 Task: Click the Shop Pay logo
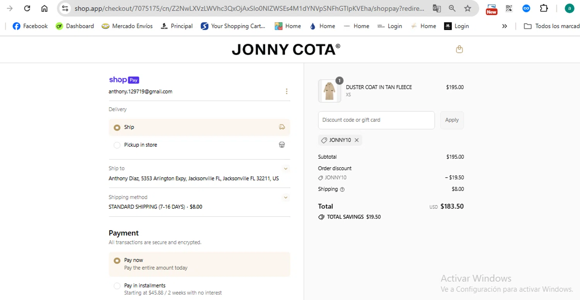124,80
